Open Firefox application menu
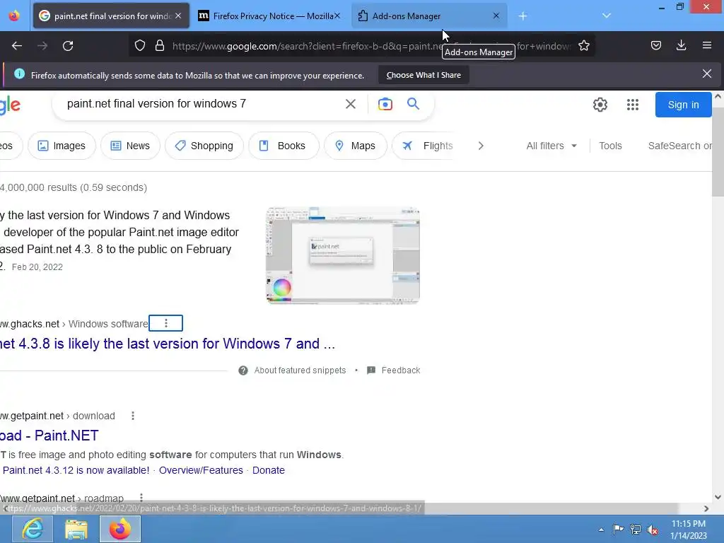This screenshot has width=724, height=543. (x=707, y=45)
